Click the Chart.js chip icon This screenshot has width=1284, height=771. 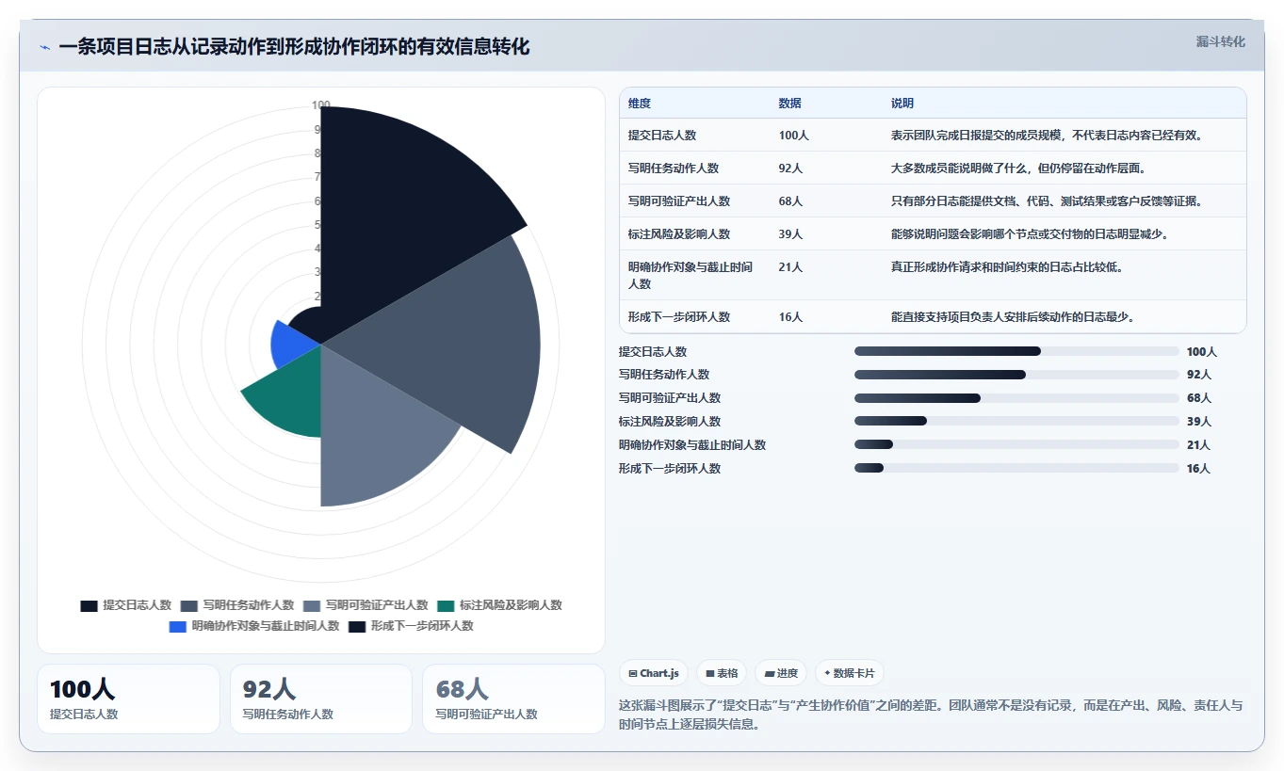(633, 674)
